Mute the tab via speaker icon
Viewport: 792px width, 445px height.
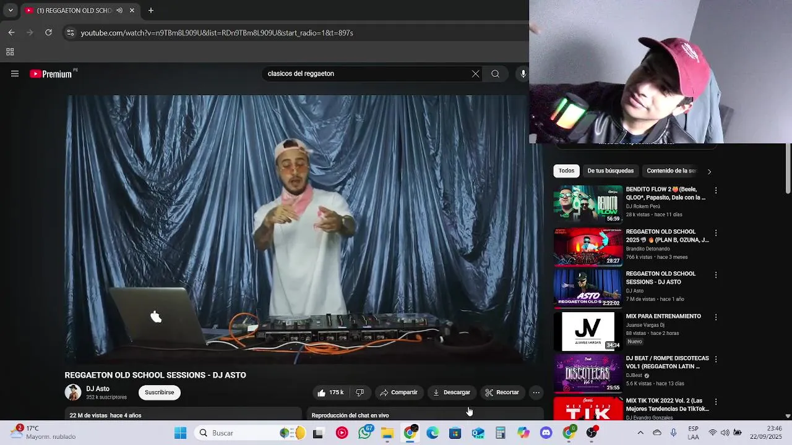119,11
